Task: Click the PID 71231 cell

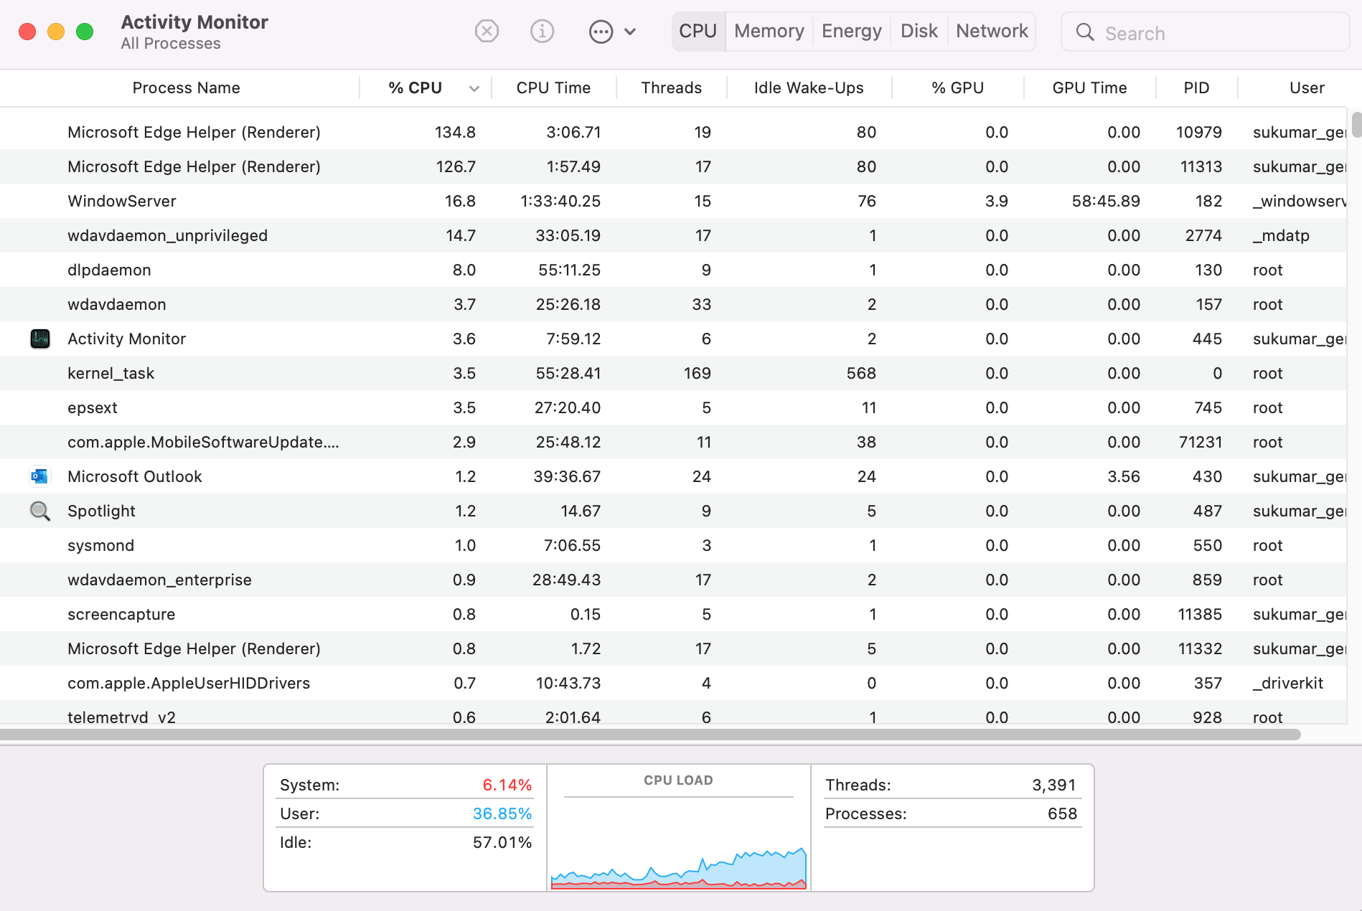Action: (1201, 442)
